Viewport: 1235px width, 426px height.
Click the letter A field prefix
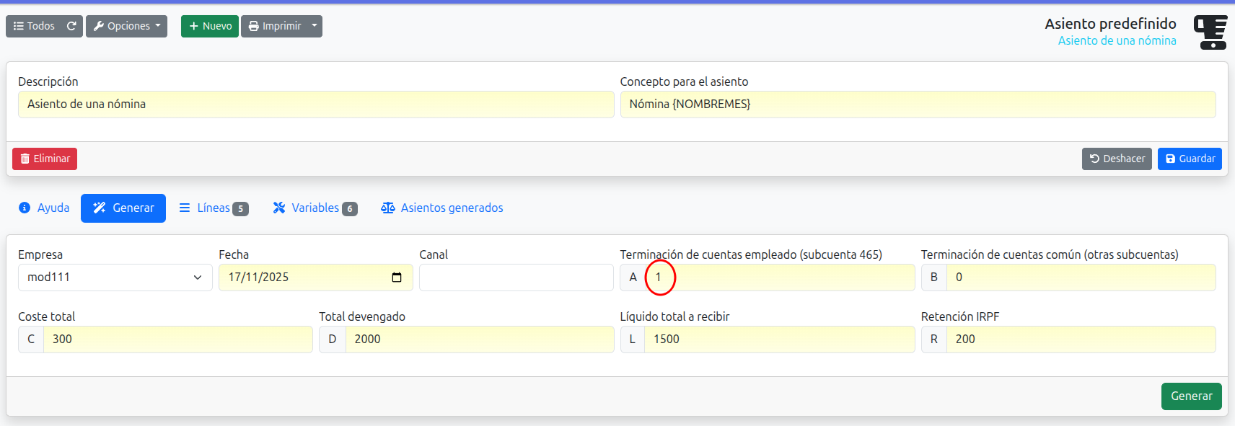point(633,278)
